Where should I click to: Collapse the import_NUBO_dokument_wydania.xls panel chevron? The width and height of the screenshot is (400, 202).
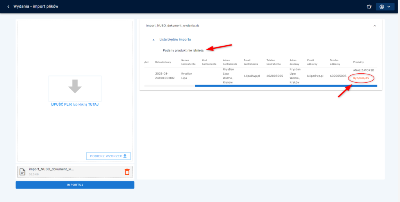tap(375, 26)
